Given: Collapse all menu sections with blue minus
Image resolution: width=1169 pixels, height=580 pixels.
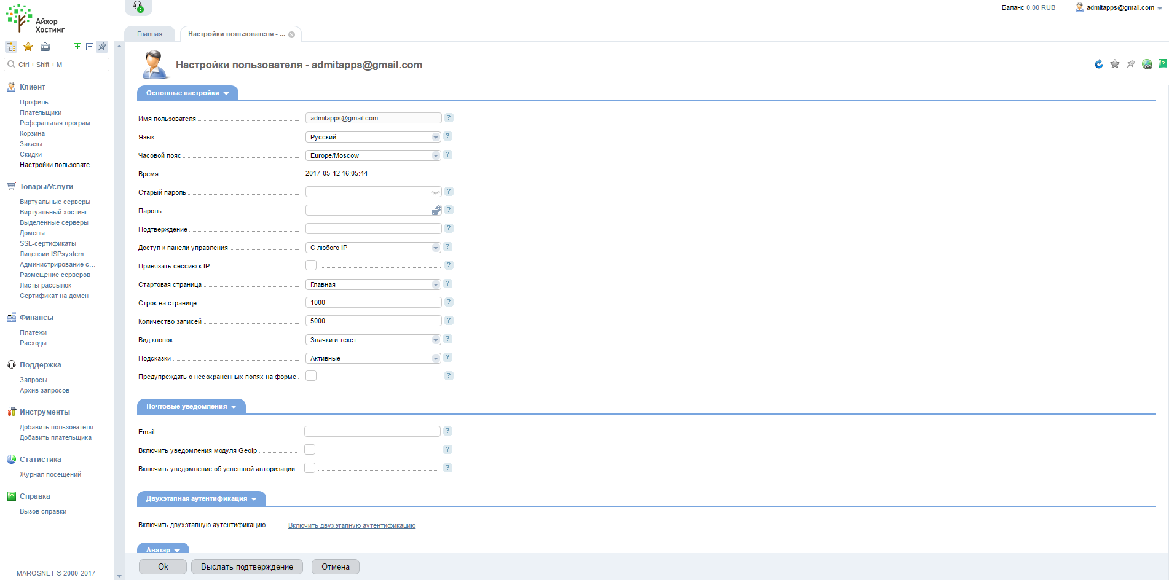Looking at the screenshot, I should [x=90, y=47].
